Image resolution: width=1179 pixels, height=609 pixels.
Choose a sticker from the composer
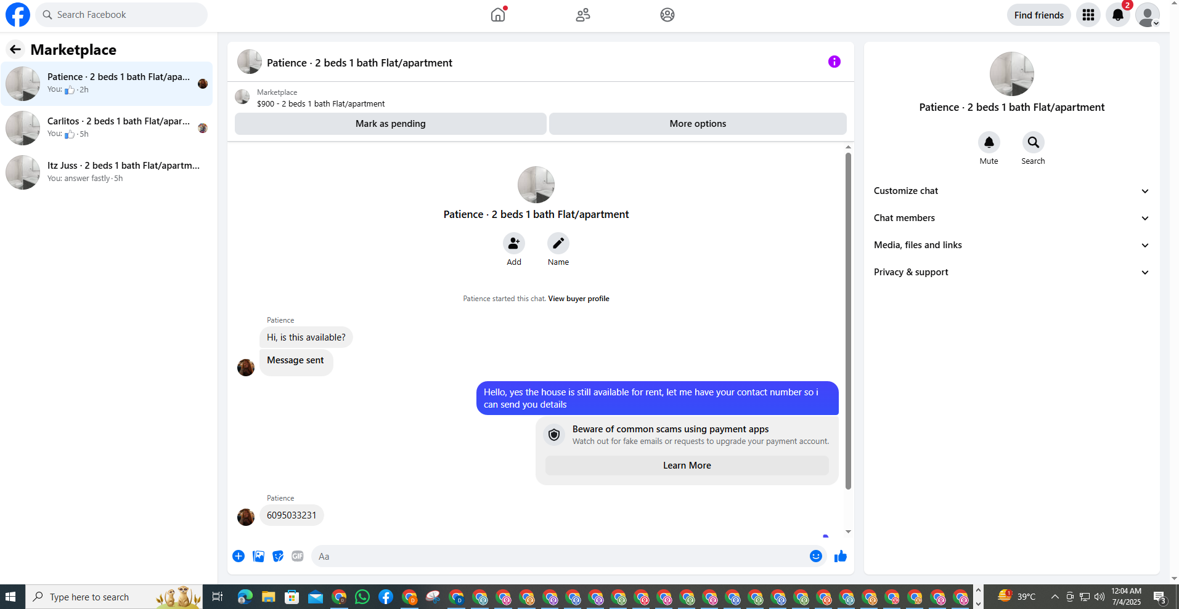278,556
